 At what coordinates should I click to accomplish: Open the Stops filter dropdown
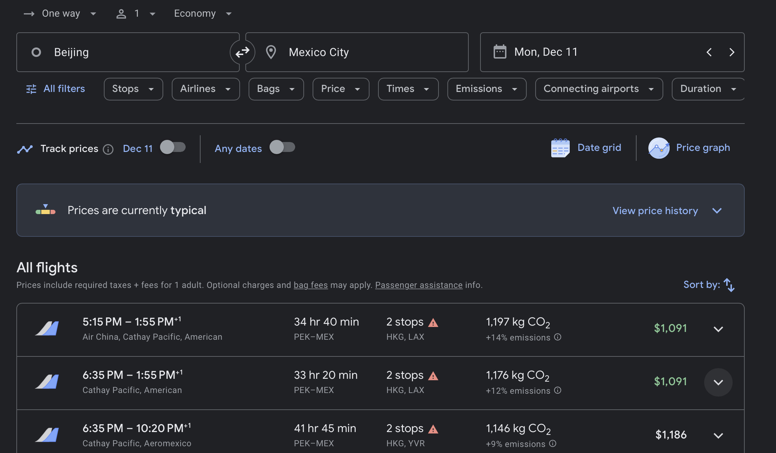click(133, 89)
